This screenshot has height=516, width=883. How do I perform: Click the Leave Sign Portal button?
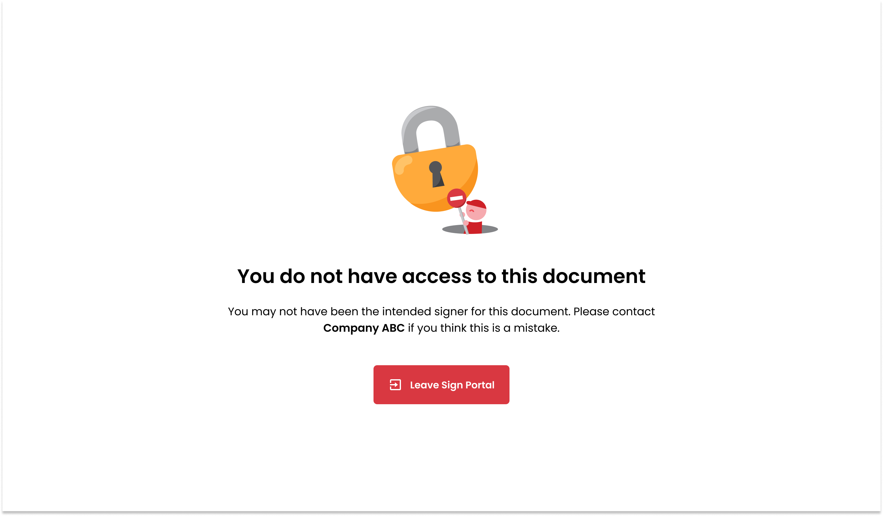(441, 385)
